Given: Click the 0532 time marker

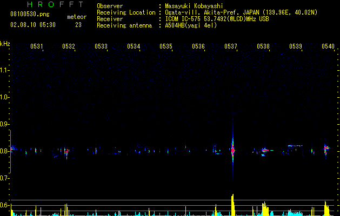Looking at the screenshot, I should (x=69, y=46).
